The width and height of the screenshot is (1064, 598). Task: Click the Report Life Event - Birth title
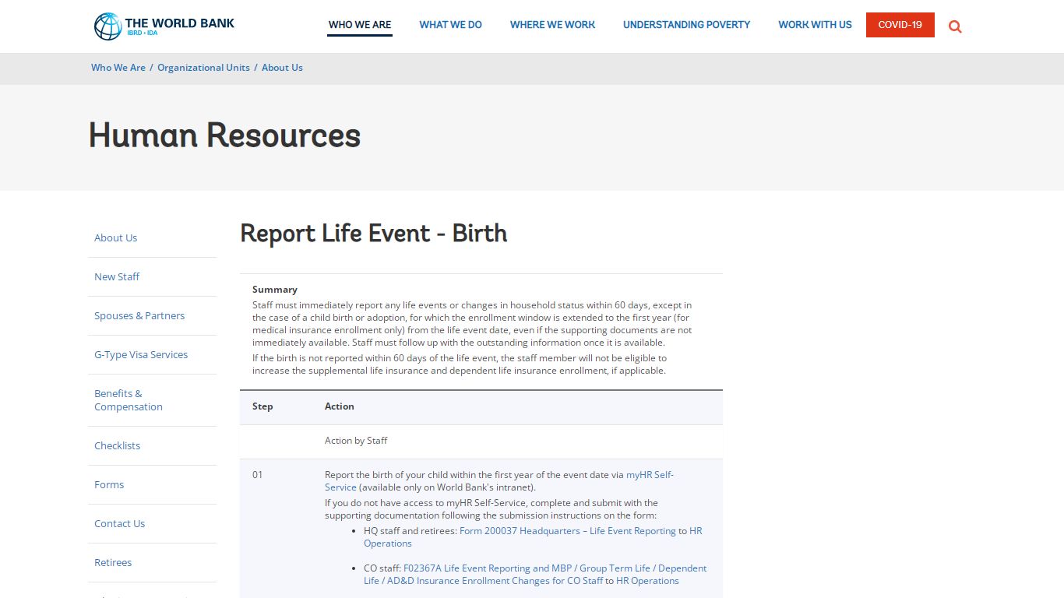coord(374,234)
